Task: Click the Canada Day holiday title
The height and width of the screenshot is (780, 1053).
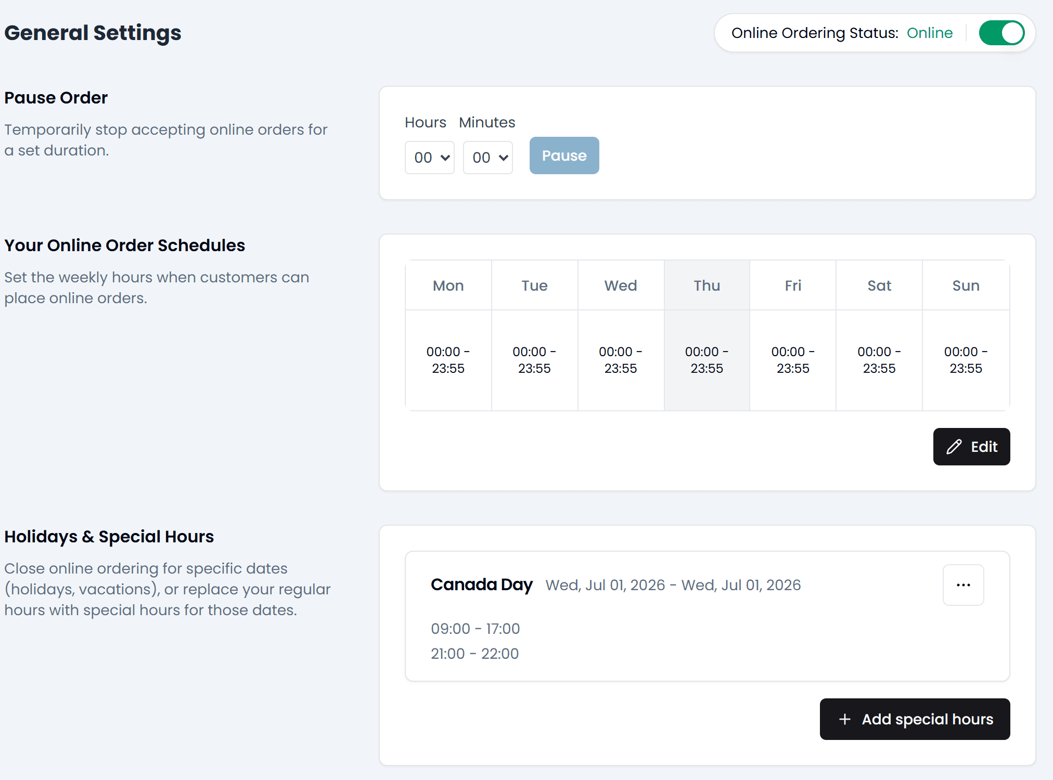Action: coord(482,585)
